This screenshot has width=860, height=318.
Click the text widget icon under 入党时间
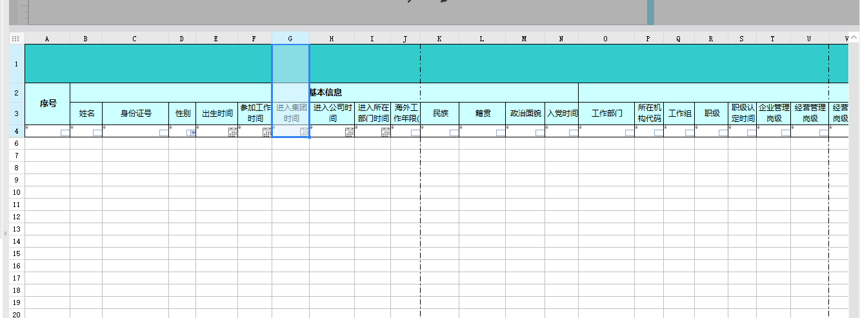click(574, 133)
